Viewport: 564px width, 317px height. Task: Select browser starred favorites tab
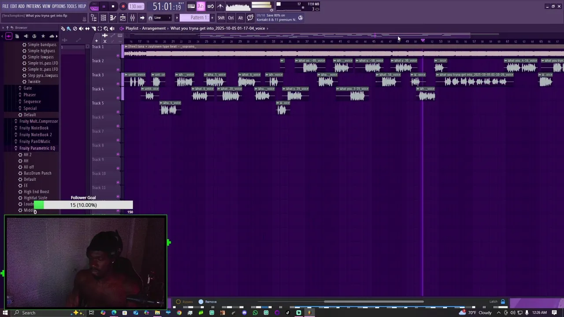[x=43, y=36]
